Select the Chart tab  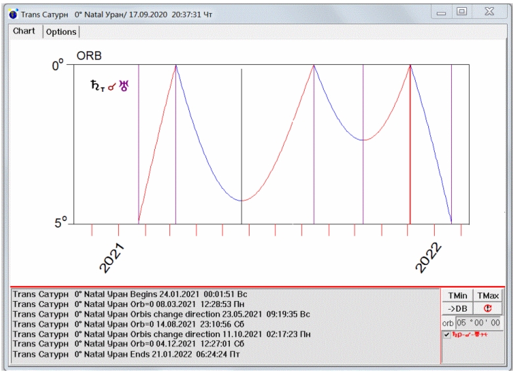[x=24, y=31]
